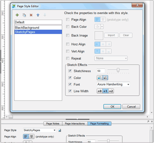The height and width of the screenshot is (143, 154).
Task: Enable the Vert Align checkbox
Action: click(68, 51)
